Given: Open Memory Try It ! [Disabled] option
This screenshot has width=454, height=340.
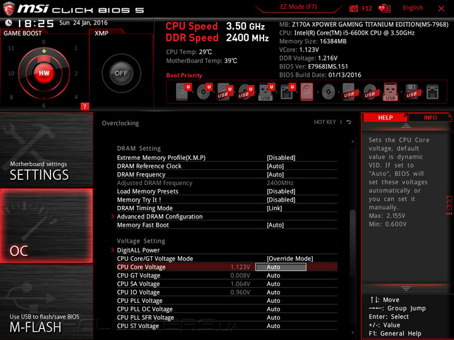Looking at the screenshot, I should pyautogui.click(x=281, y=200).
